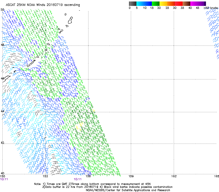Click the "40" knots legend label
The width and height of the screenshot is (219, 192).
click(x=190, y=8)
